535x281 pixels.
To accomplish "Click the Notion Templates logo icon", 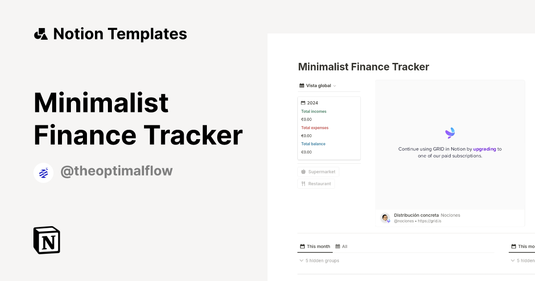I will 41,33.
